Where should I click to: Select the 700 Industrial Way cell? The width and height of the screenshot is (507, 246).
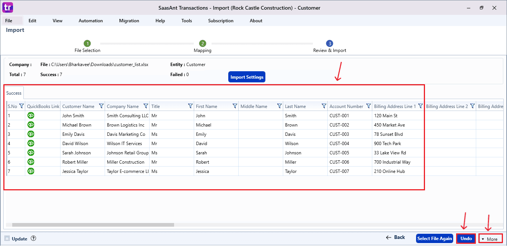pos(398,162)
